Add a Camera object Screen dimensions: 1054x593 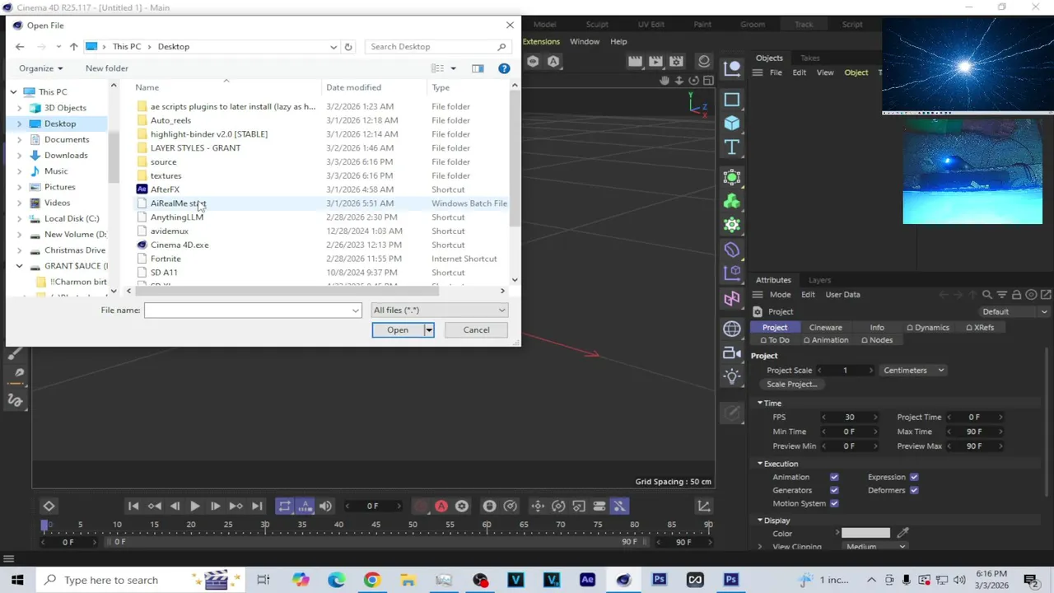pos(731,353)
